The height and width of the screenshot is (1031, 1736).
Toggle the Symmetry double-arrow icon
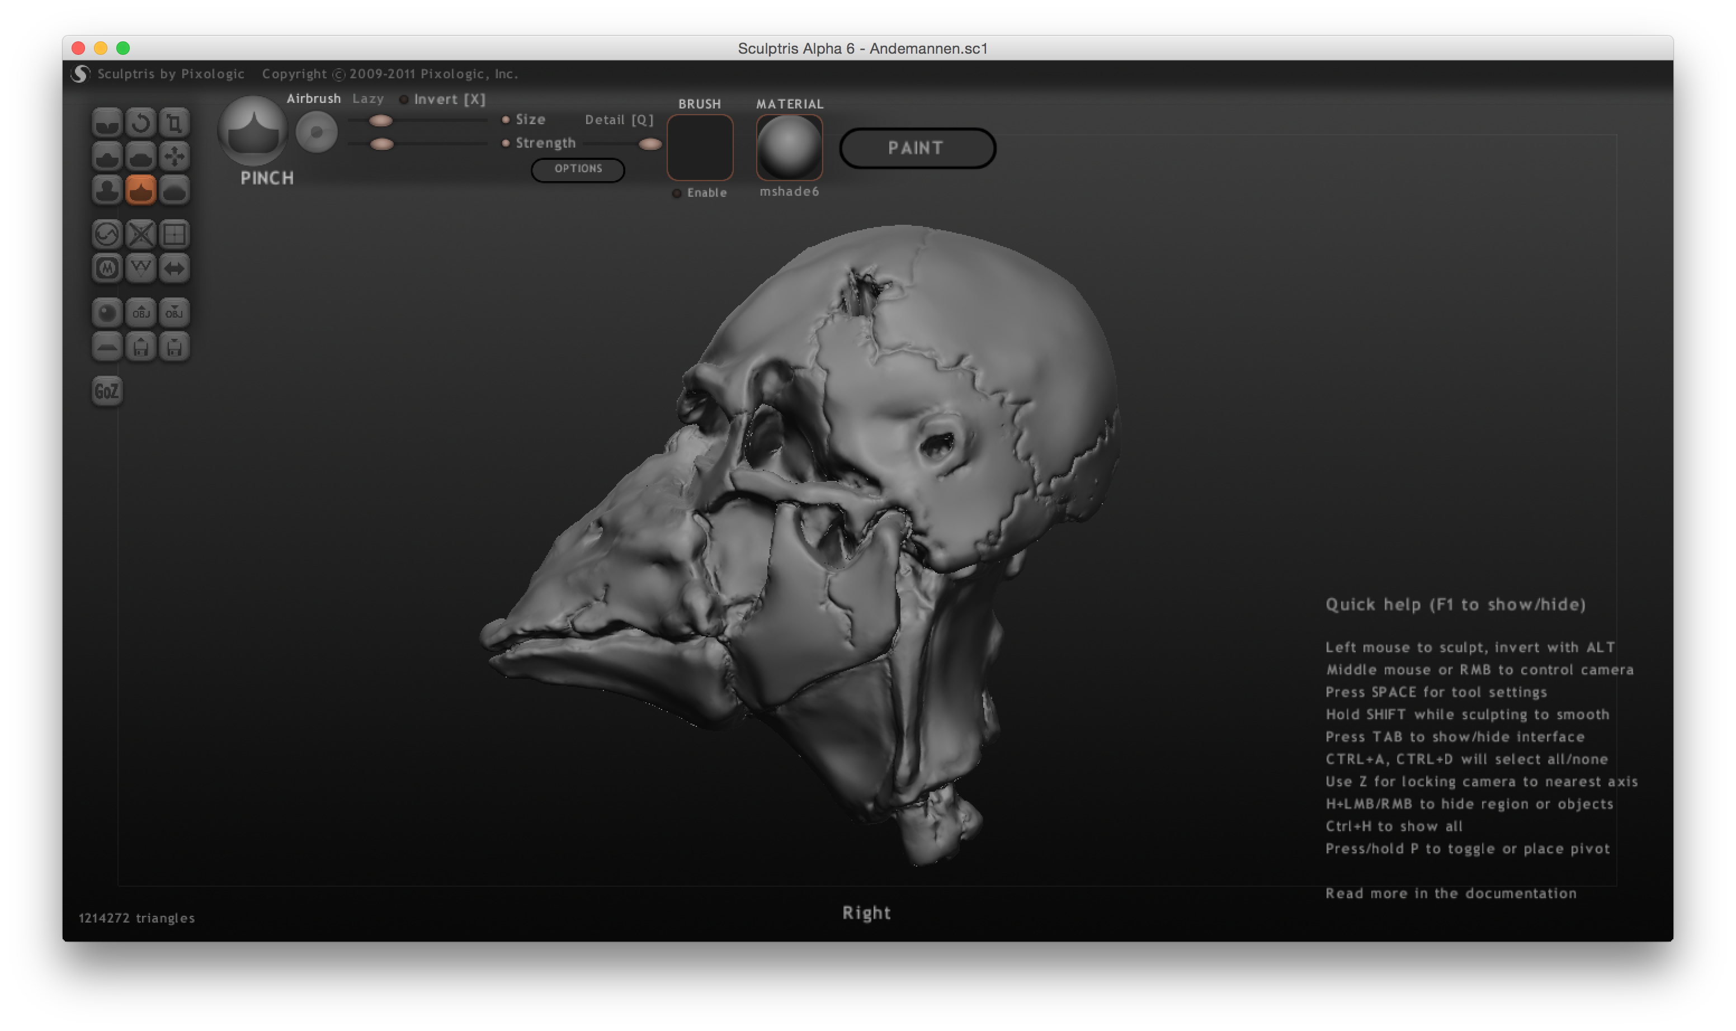(x=174, y=268)
